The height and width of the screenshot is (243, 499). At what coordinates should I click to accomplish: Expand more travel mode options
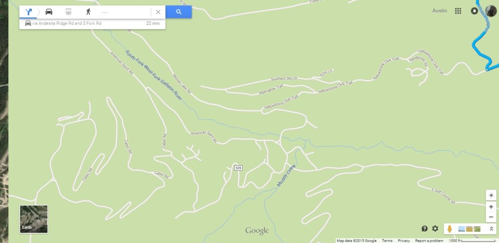pyautogui.click(x=104, y=12)
